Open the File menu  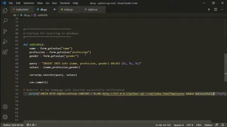[x=11, y=3]
